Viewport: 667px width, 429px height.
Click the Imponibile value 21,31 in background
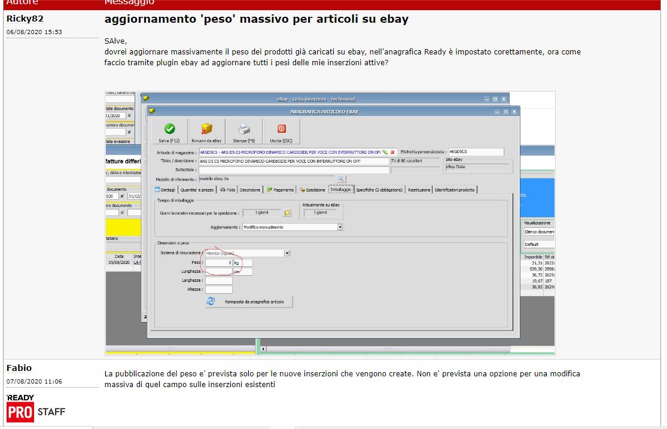click(537, 263)
